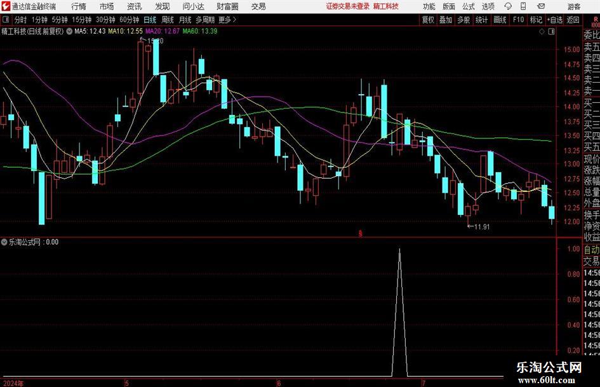Click the 画线 drawing button
The image size is (600, 387).
[x=500, y=20]
